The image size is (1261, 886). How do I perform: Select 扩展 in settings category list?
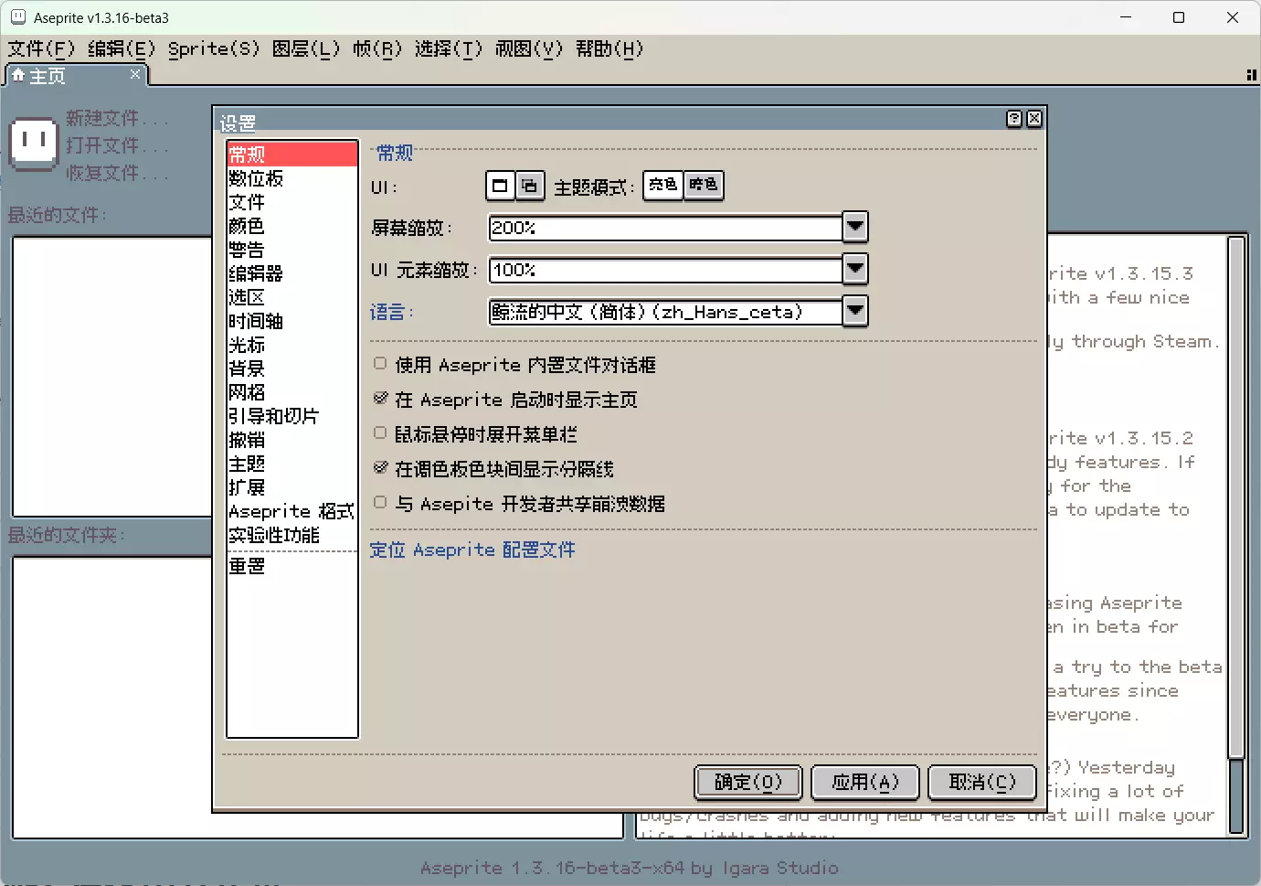pos(292,486)
